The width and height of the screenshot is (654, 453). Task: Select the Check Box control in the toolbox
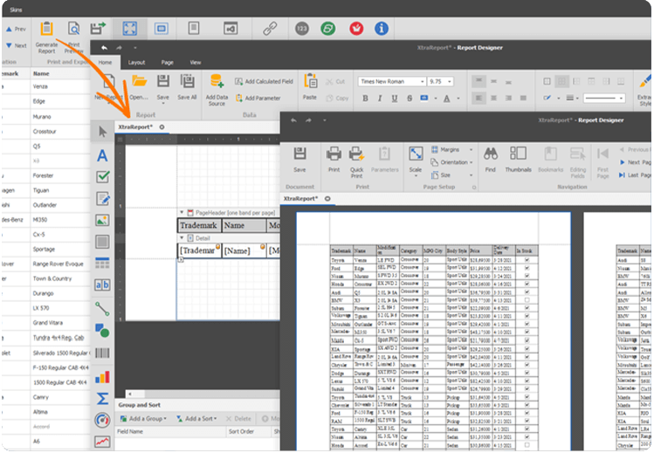(102, 177)
